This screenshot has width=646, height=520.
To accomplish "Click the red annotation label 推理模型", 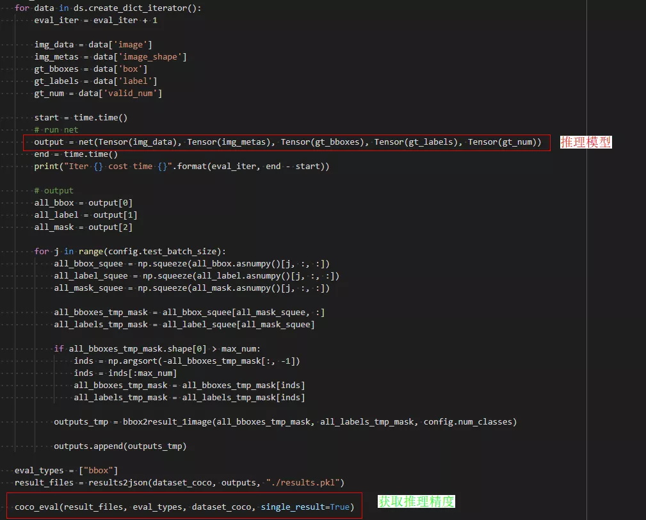I will (586, 142).
